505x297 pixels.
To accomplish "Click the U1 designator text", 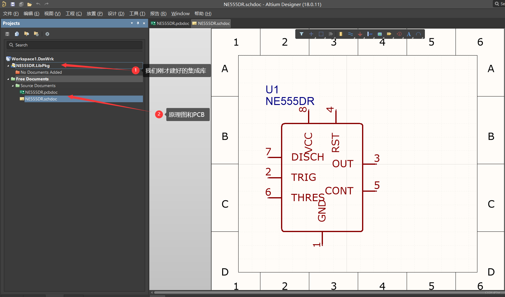I will [272, 89].
